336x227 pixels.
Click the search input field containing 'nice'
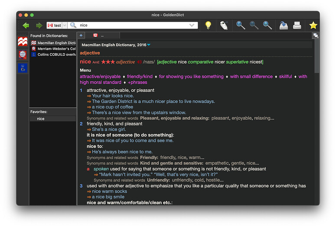point(130,26)
